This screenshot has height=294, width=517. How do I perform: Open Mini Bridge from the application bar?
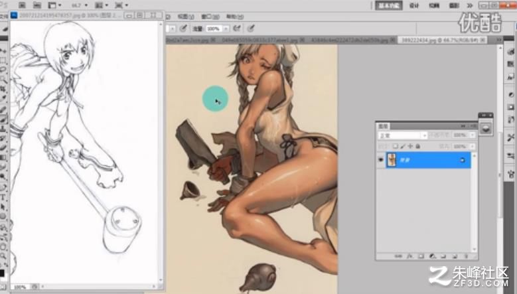point(37,5)
